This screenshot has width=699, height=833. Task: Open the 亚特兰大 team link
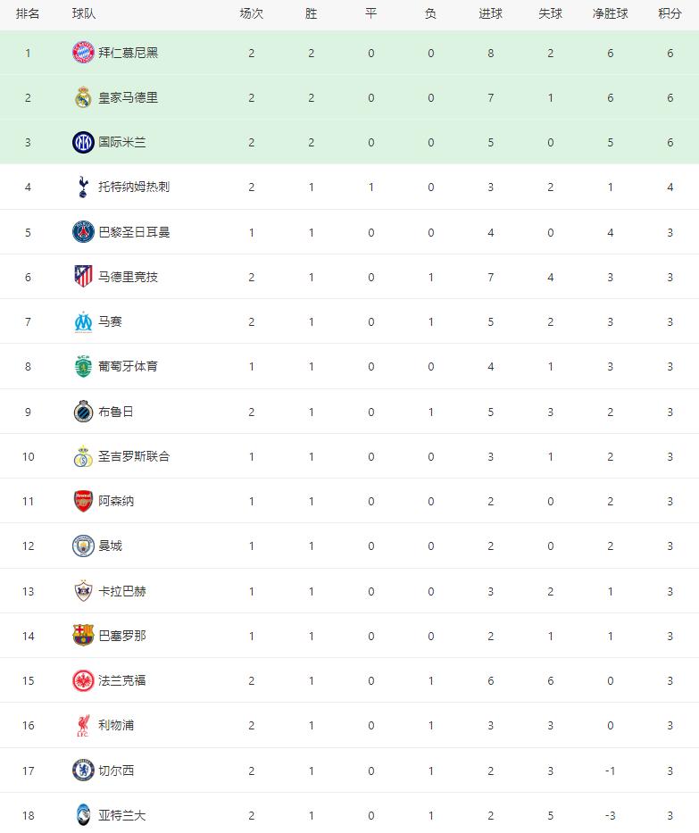pos(122,815)
